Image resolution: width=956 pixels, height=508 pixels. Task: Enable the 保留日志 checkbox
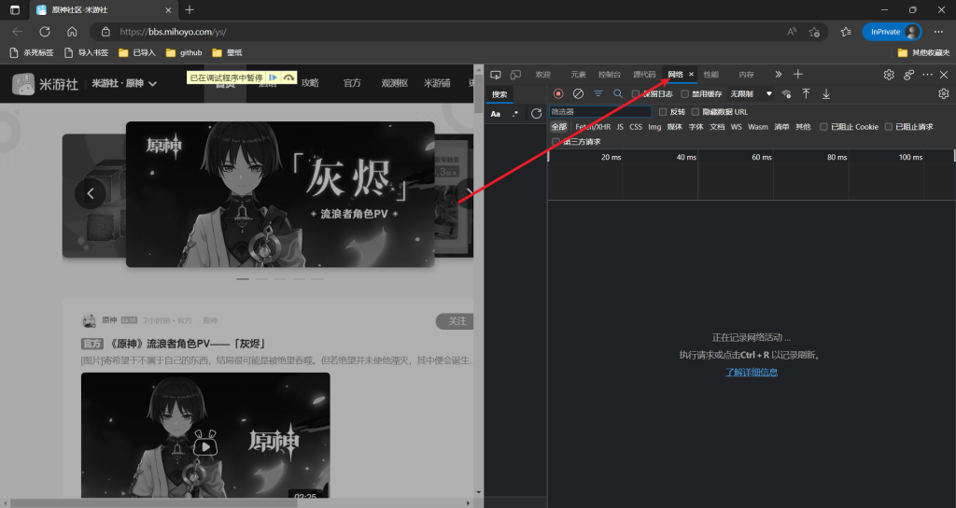[636, 93]
